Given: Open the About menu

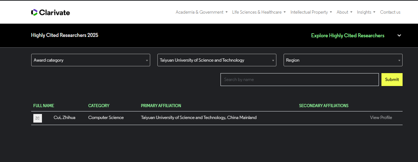Looking at the screenshot, I should point(345,12).
